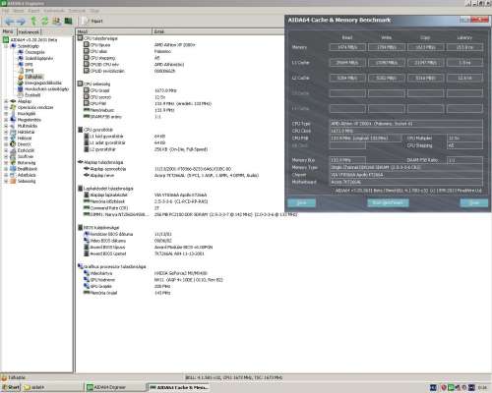Select the Szoftver tree icon
This screenshot has height=393, width=492.
[13, 156]
